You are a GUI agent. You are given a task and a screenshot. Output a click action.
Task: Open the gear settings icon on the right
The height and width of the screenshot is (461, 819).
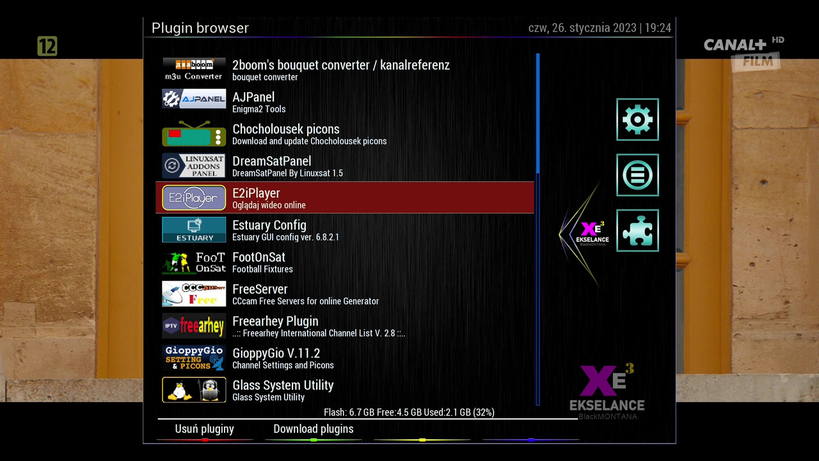pyautogui.click(x=637, y=120)
